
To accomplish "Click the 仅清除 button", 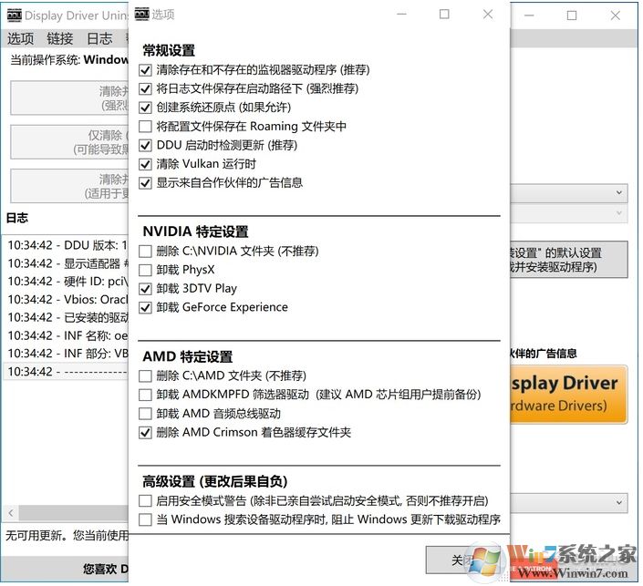I will click(x=68, y=142).
